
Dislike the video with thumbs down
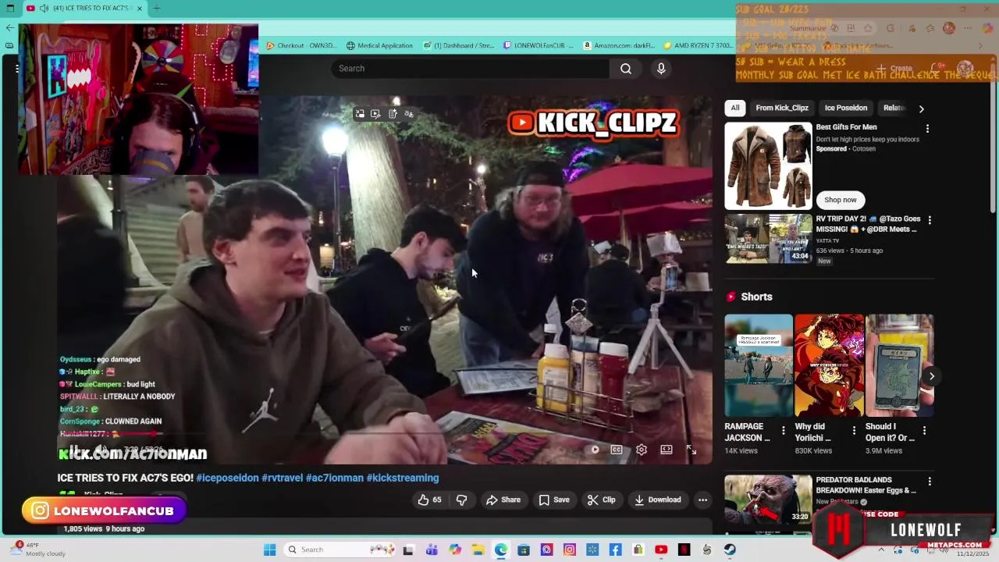click(x=461, y=500)
